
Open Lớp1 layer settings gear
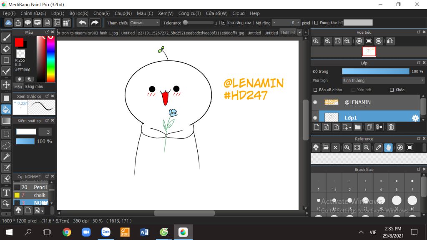click(415, 118)
